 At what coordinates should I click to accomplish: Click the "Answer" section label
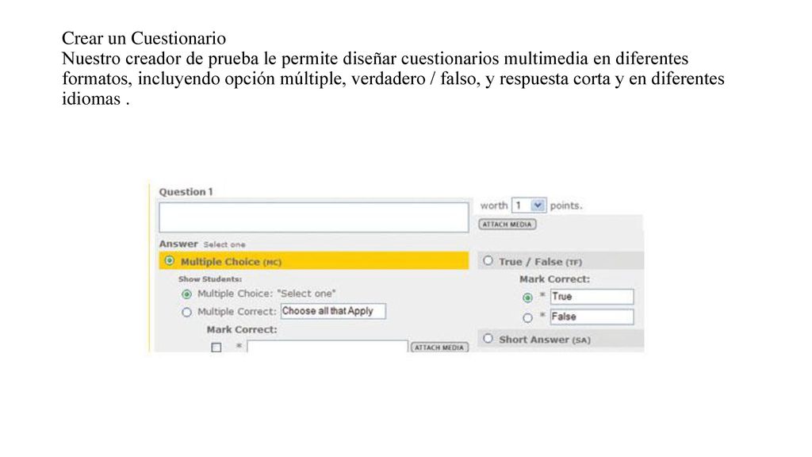tap(178, 244)
